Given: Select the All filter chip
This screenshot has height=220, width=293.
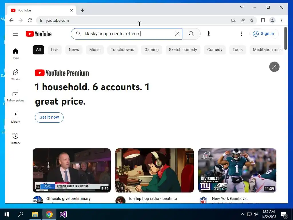Looking at the screenshot, I should 38,50.
